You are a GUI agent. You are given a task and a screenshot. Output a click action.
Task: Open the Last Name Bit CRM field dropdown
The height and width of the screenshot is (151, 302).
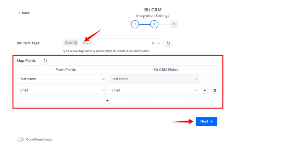tap(154, 79)
